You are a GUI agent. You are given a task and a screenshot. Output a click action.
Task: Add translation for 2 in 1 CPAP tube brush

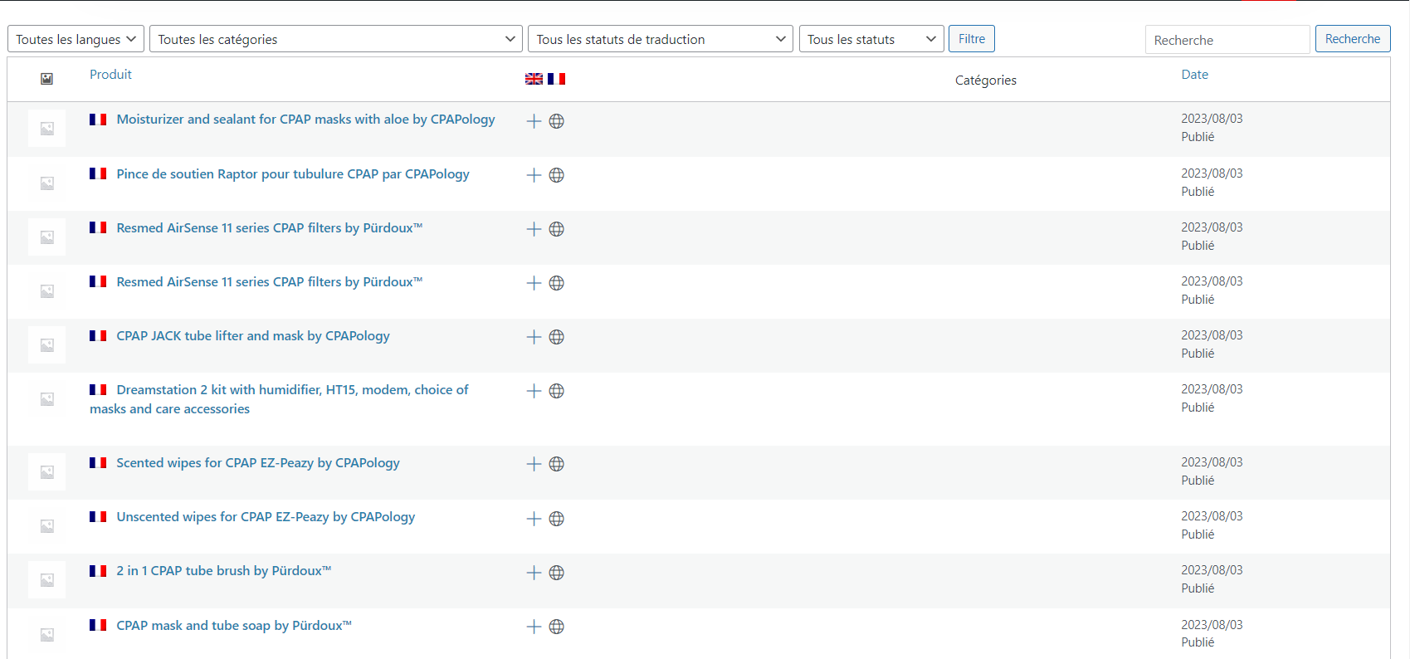[534, 573]
